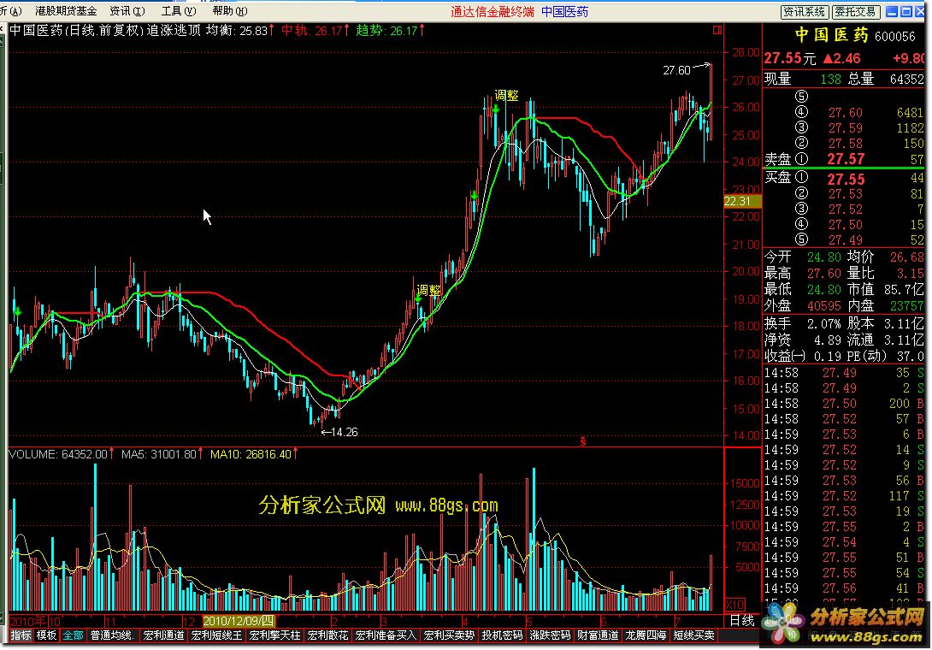Click the 27.60 high price label on the chart
The width and height of the screenshot is (932, 650).
click(676, 70)
